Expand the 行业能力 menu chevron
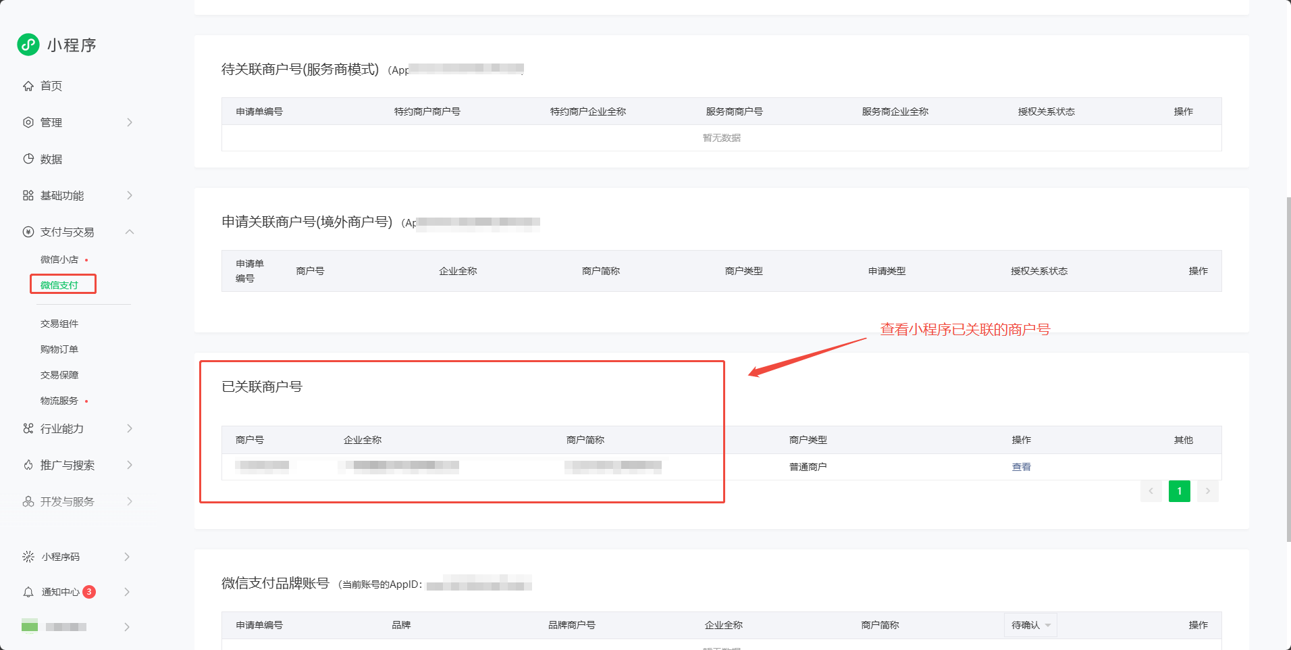Screen dimensions: 1291x650 tap(129, 428)
